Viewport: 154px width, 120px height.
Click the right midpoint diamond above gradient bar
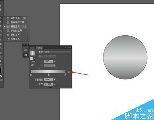[x=57, y=69]
